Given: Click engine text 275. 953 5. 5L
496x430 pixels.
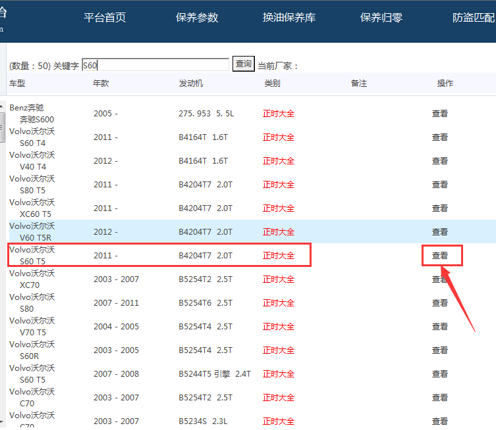Looking at the screenshot, I should (x=206, y=113).
